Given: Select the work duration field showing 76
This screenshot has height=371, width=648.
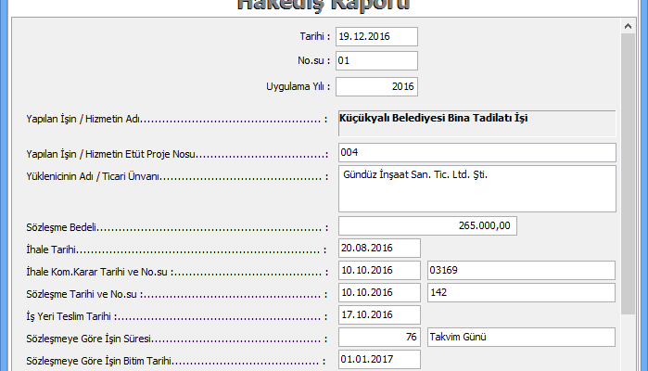Looking at the screenshot, I should (x=378, y=337).
